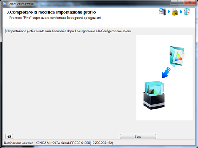Click the second blue triangle between step icons
This screenshot has width=198, height=148.
click(x=181, y=12)
